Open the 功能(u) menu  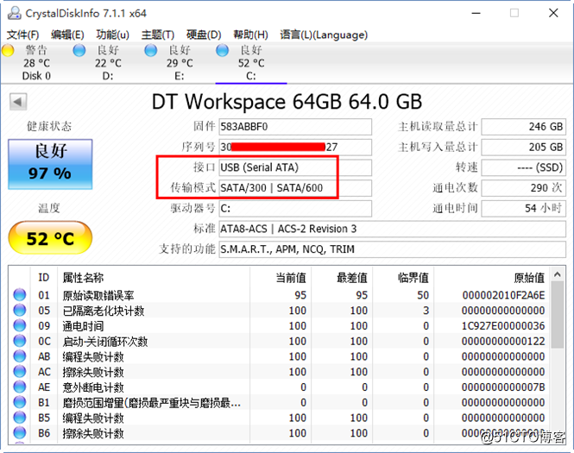113,35
